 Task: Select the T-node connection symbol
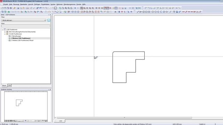(x=158, y=8)
